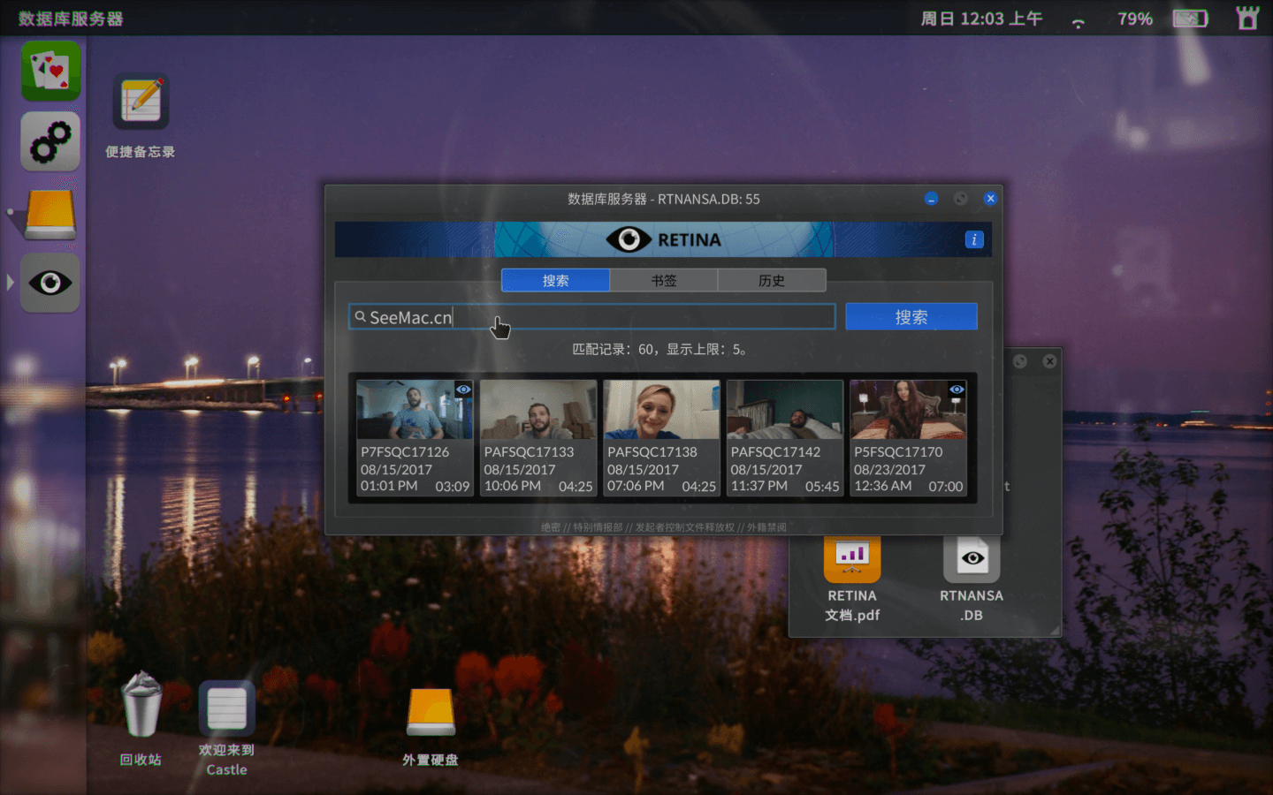Viewport: 1273px width, 795px height.
Task: Click the RETINA eye icon in dock
Action: point(50,283)
